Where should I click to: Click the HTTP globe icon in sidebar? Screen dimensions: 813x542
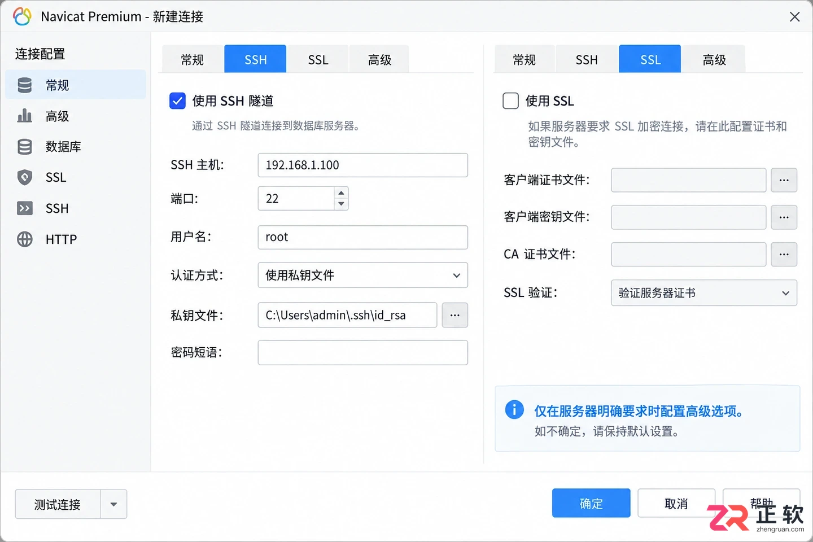pyautogui.click(x=25, y=239)
